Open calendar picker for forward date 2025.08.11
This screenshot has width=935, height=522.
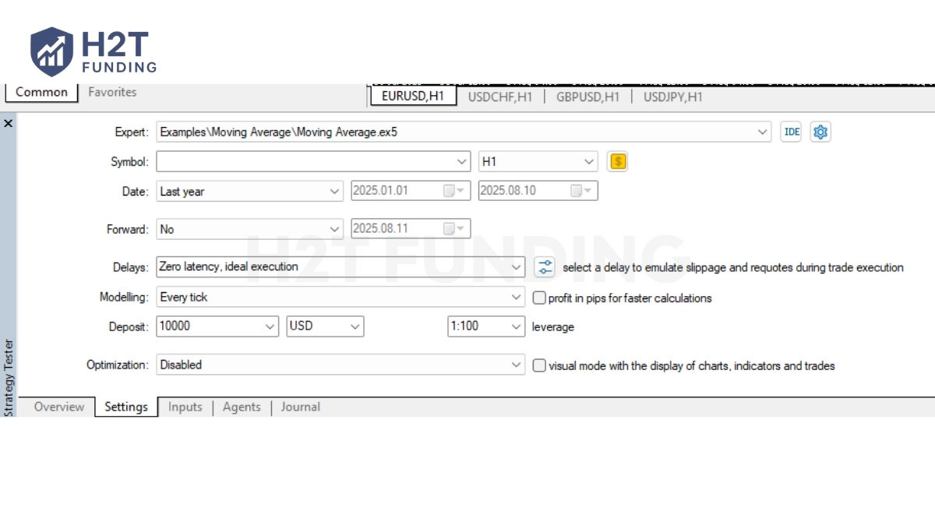(453, 229)
